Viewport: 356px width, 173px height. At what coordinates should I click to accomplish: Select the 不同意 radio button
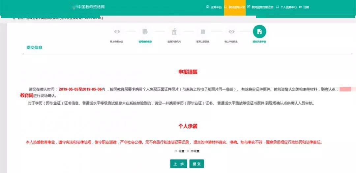(188, 151)
